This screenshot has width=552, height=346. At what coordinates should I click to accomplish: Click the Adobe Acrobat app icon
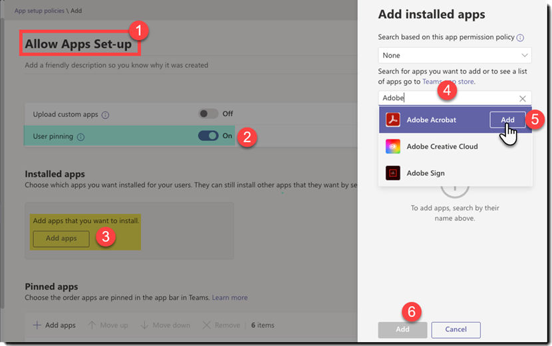coord(392,120)
